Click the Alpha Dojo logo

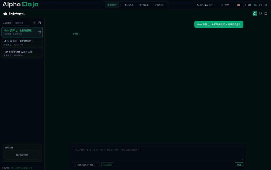[20, 4]
